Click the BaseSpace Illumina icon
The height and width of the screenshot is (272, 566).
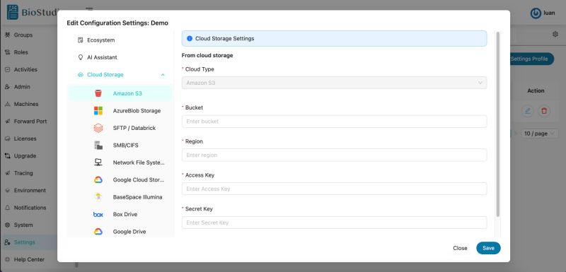(x=98, y=197)
